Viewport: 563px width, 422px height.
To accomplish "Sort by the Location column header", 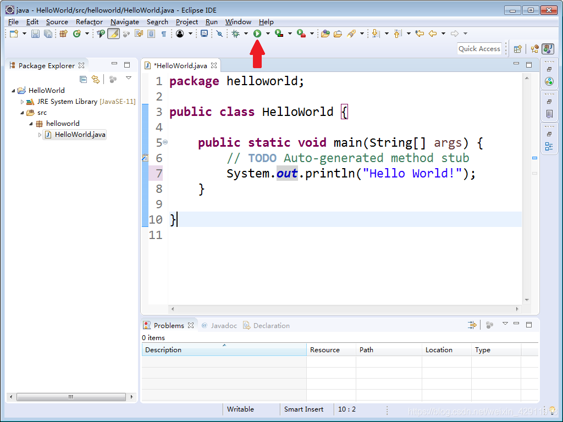I will coord(446,350).
